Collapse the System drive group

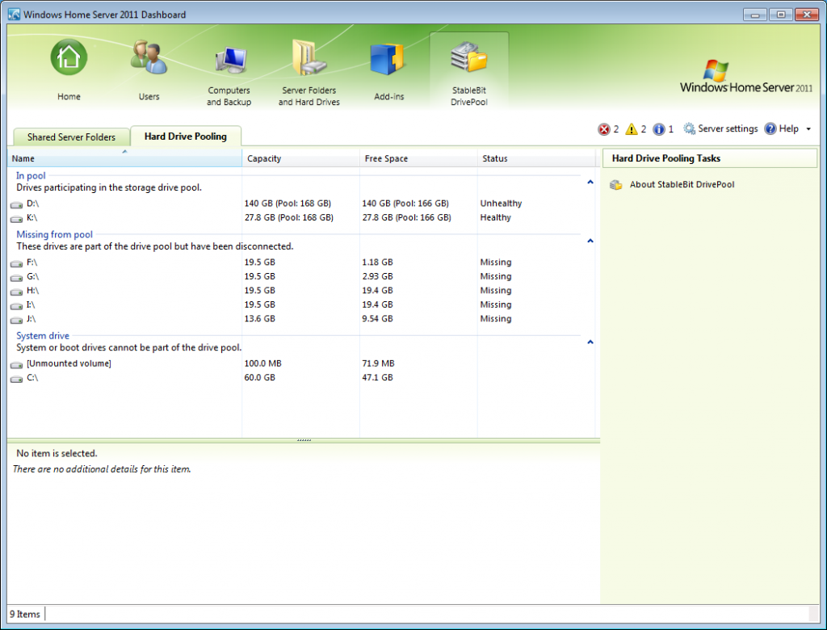pyautogui.click(x=590, y=342)
